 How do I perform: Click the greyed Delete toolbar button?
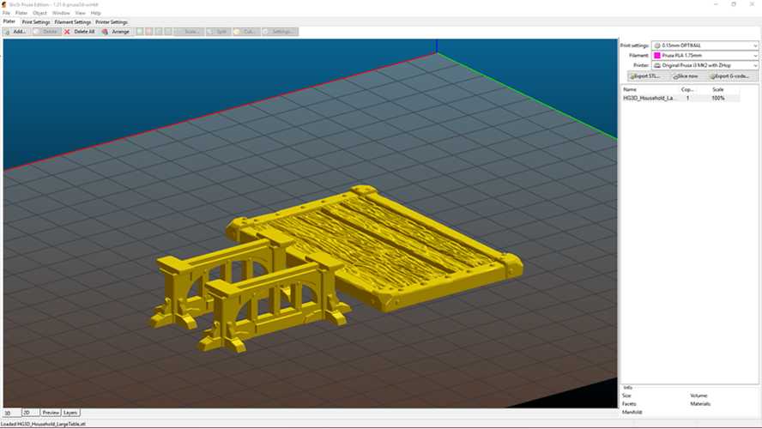point(46,32)
